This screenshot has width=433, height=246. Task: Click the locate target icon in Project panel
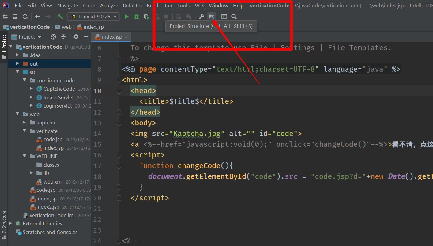[x=53, y=37]
